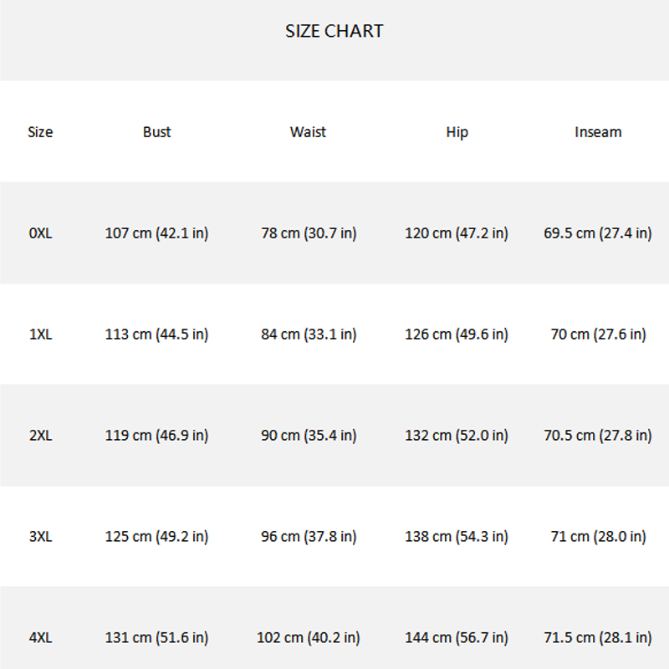Screen dimensions: 669x669
Task: Select 4XL hip 144 cm cell
Action: [x=457, y=638]
